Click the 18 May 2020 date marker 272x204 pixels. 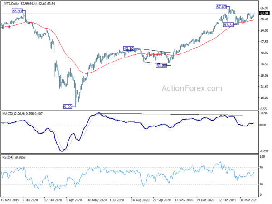click(x=97, y=200)
